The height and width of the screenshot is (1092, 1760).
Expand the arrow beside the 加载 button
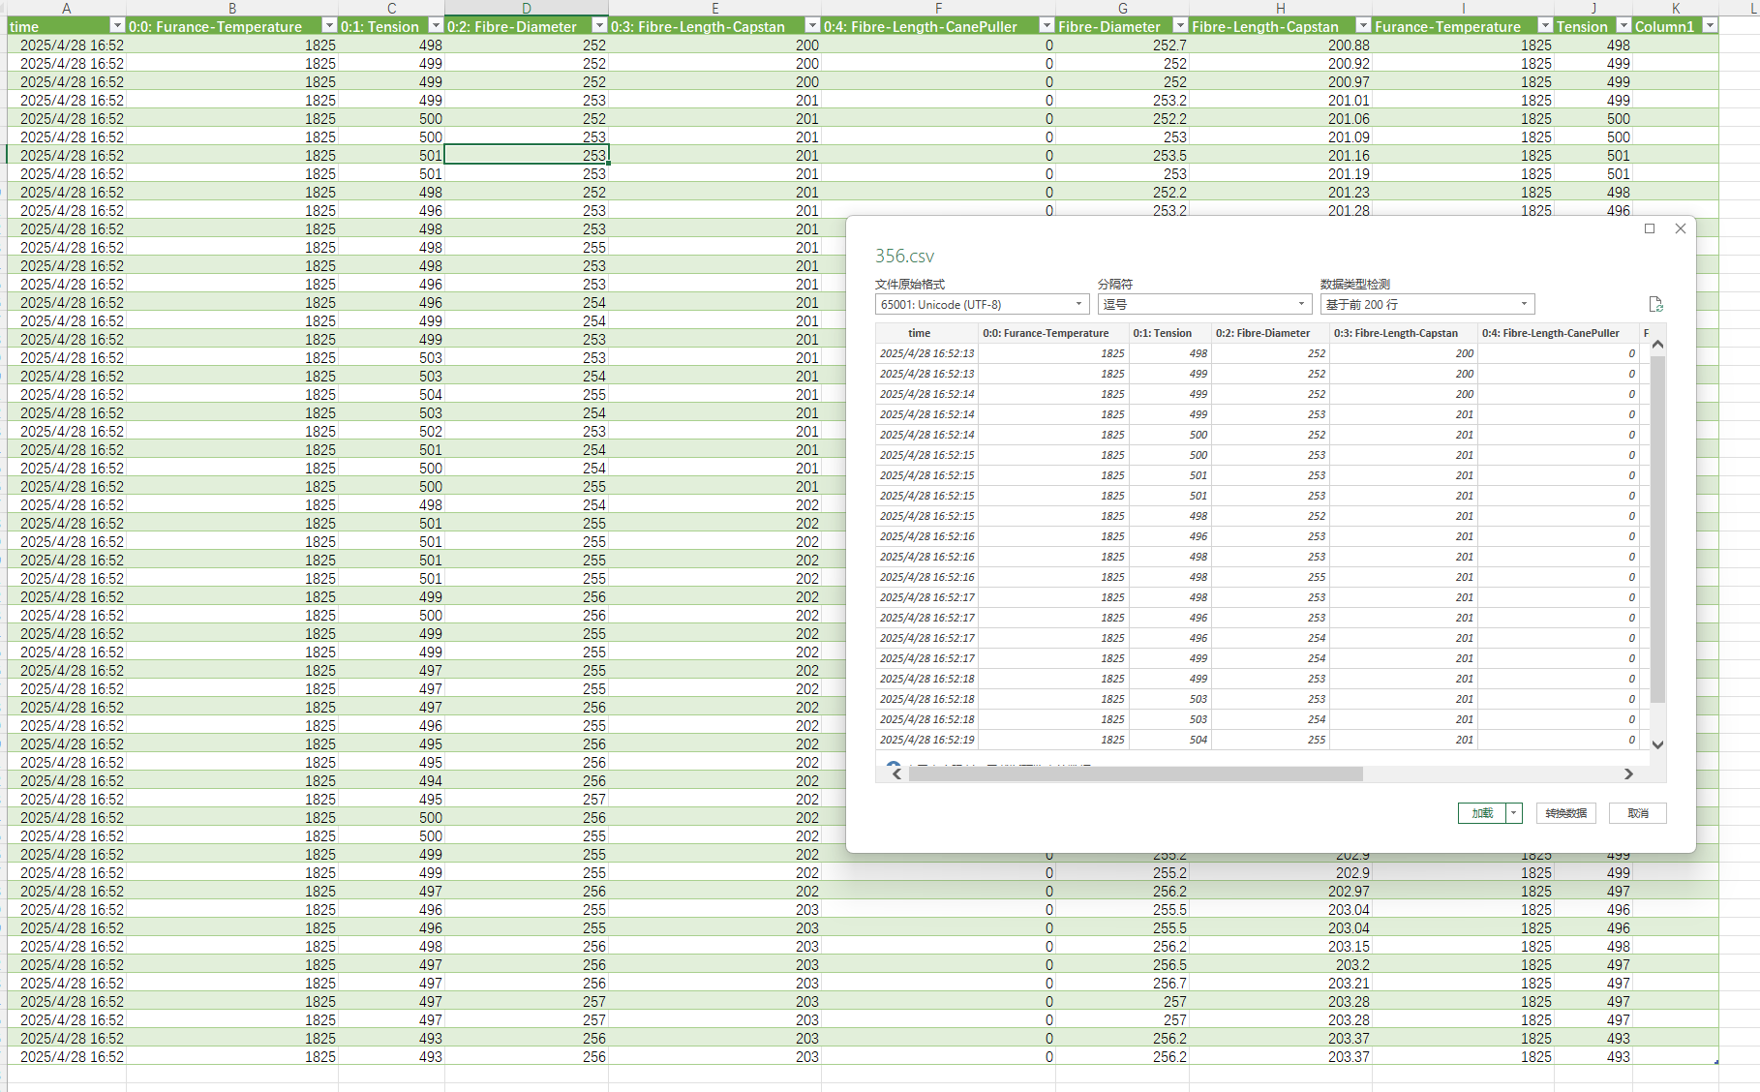point(1513,813)
